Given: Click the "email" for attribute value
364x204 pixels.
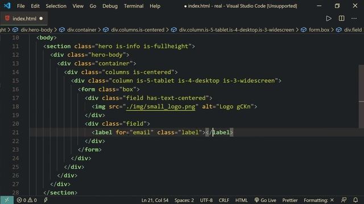Looking at the screenshot, I should (x=142, y=132).
